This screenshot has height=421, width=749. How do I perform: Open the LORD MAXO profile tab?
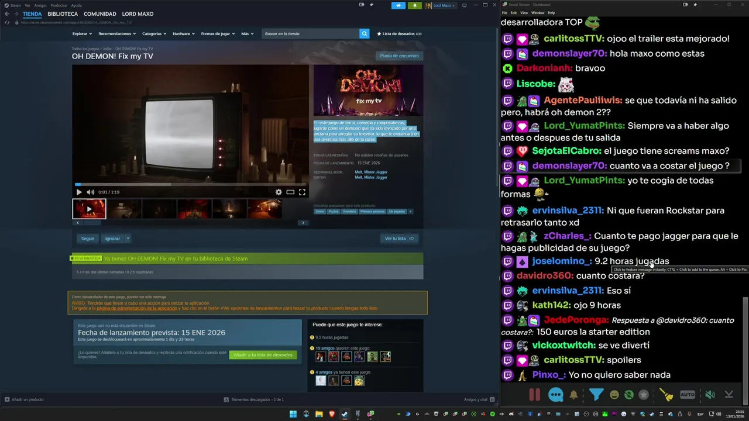138,14
